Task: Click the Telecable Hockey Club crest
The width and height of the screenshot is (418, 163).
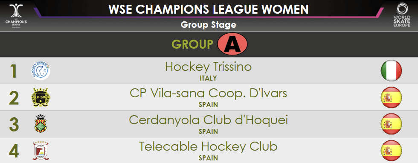Action: (41, 151)
